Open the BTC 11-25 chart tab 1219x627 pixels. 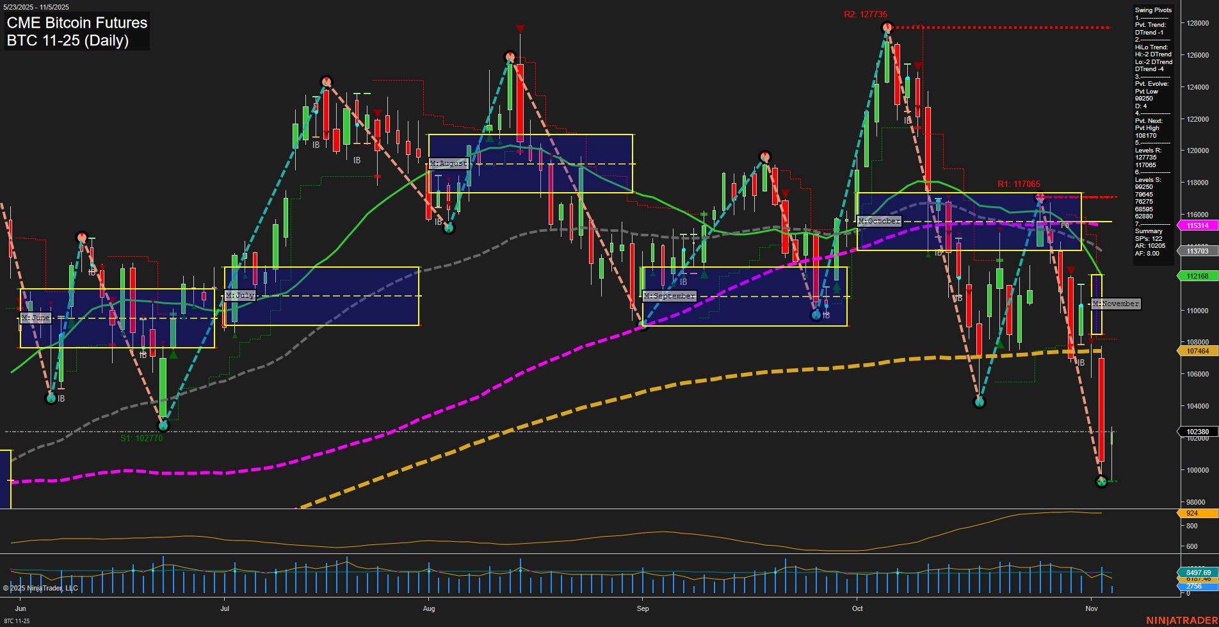[x=17, y=621]
